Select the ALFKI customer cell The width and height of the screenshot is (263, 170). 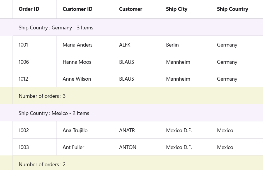point(125,45)
